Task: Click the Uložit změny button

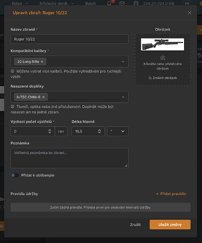Action: click(170, 224)
